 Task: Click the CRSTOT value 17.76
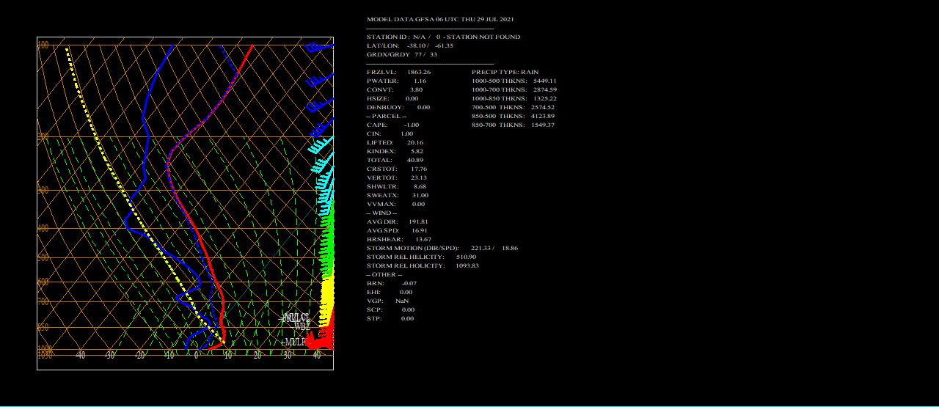pos(418,169)
